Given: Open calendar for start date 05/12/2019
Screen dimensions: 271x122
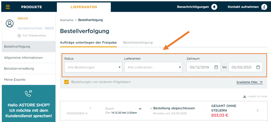Looking at the screenshot, I should click(216, 67).
